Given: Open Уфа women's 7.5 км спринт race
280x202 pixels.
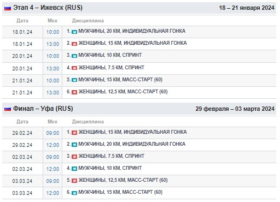Looking at the screenshot, I should (x=112, y=156).
